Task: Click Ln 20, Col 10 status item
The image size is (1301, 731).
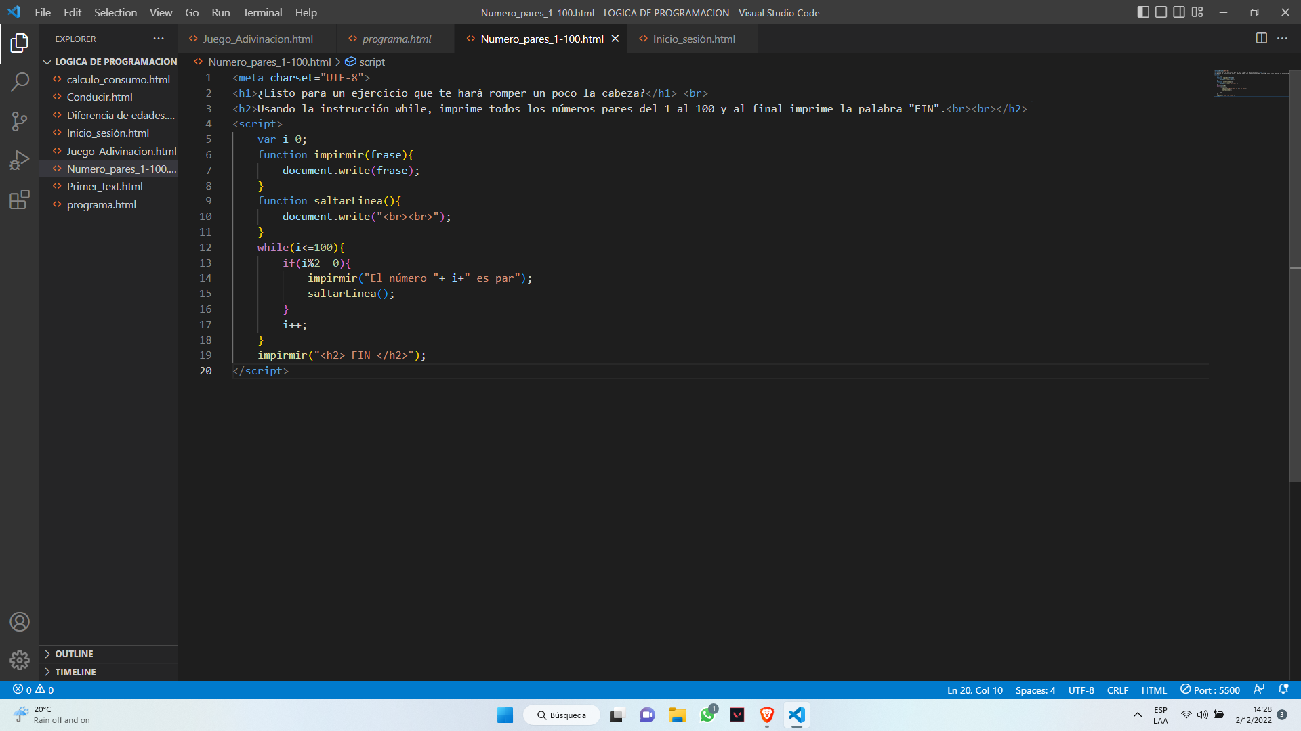Action: point(974,690)
